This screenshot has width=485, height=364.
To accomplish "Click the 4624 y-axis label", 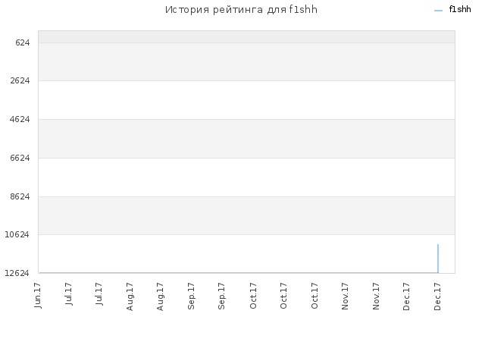I will click(20, 119).
